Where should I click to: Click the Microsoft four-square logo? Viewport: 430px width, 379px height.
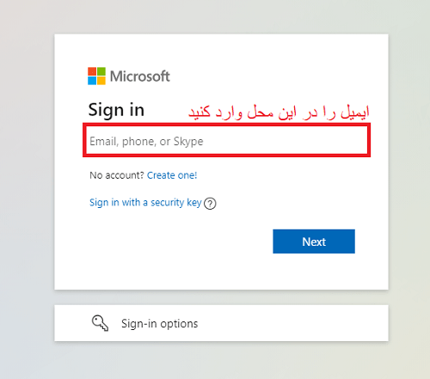coord(96,76)
